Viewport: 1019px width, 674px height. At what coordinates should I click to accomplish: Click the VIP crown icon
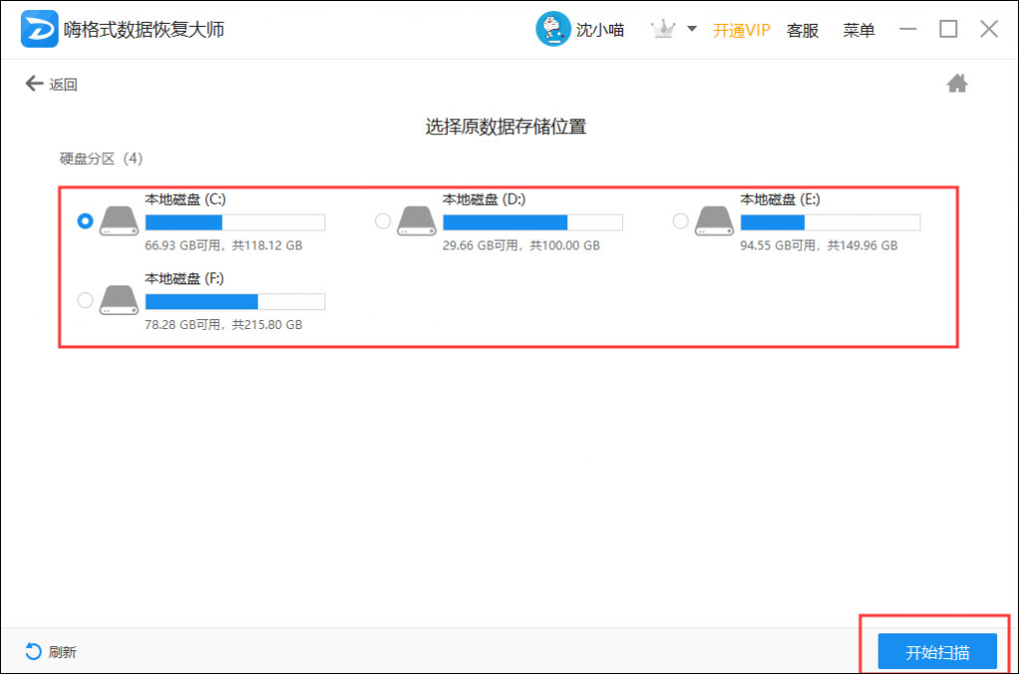point(662,29)
